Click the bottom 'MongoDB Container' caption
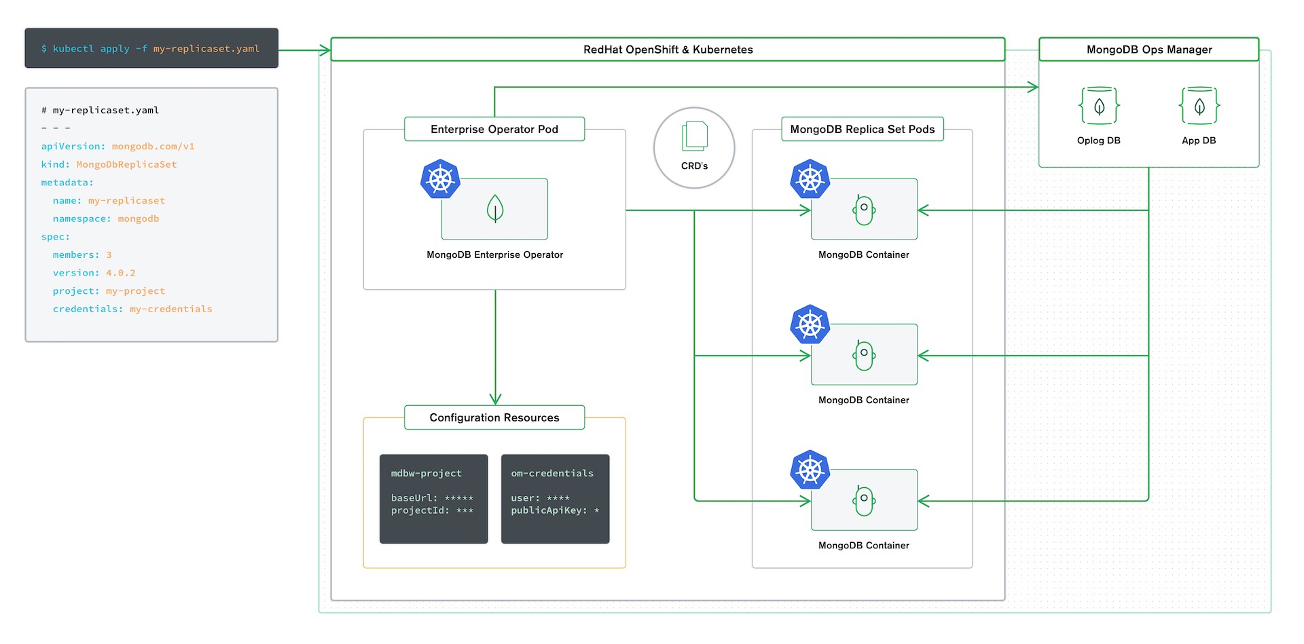1304x644 pixels. coord(864,545)
